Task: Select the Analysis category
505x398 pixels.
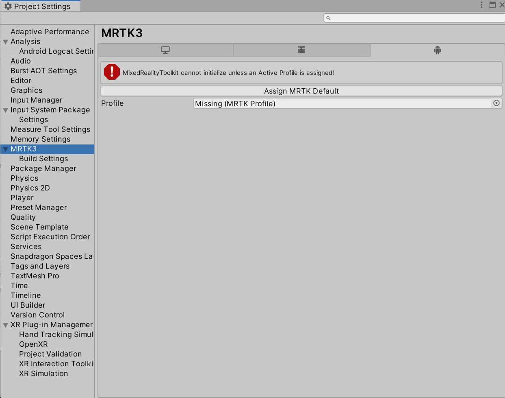Action: click(25, 42)
